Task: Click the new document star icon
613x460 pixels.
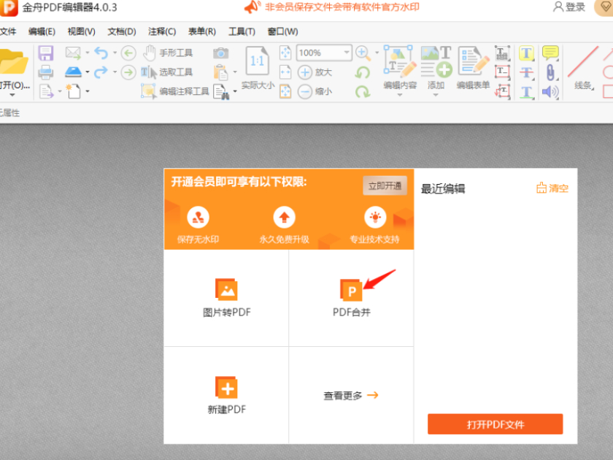Action: coord(73,91)
